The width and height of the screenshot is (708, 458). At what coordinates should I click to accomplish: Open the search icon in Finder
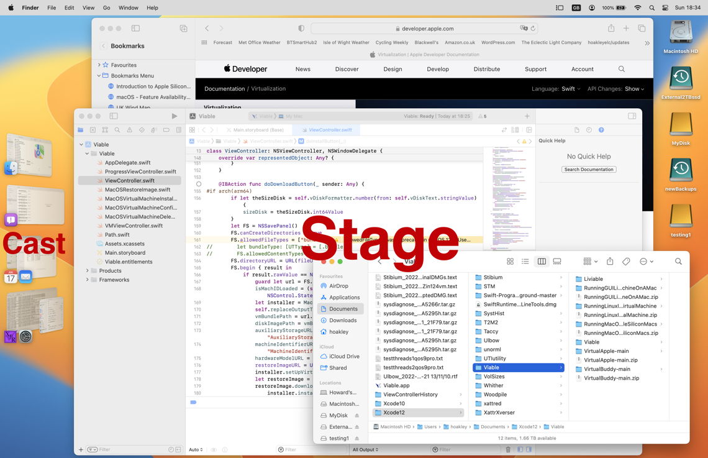(x=678, y=261)
